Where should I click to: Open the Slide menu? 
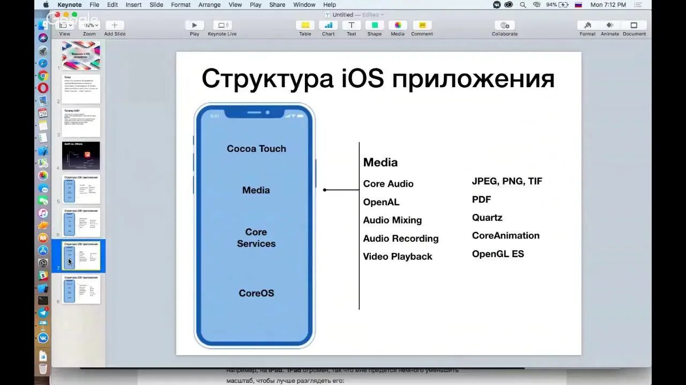pos(156,5)
